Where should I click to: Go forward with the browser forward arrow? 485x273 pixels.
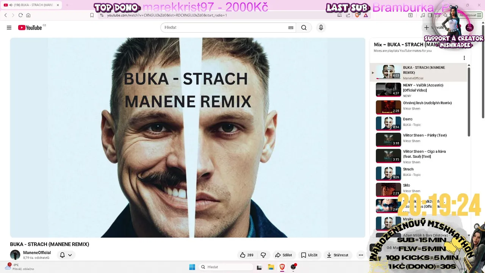coord(13,15)
